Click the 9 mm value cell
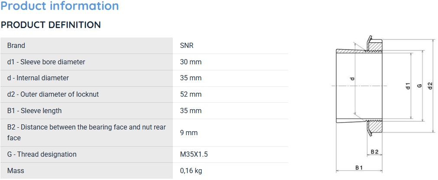This screenshot has height=180, width=438. pos(230,133)
